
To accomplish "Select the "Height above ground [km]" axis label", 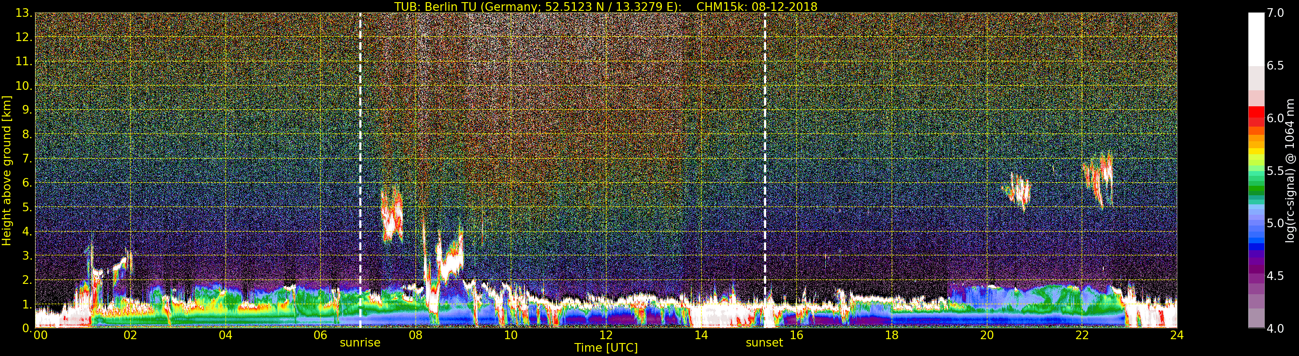I will [6, 170].
